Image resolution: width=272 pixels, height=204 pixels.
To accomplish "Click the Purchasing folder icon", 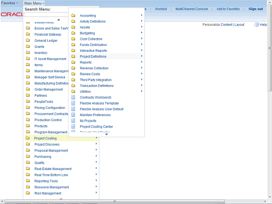I will coord(28,156).
